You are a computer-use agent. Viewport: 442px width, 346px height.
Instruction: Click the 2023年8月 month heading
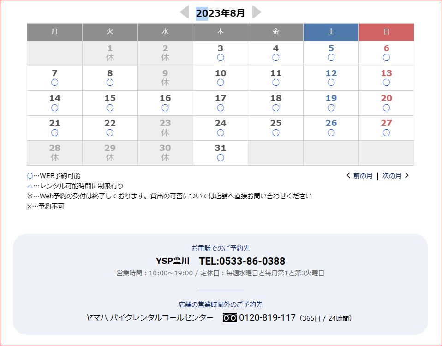coord(220,13)
